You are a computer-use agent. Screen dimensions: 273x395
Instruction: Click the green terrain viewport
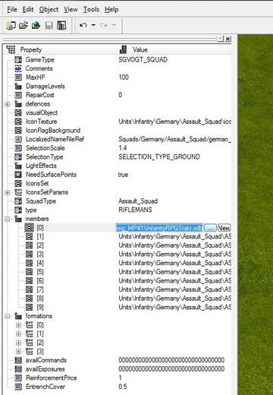(256, 215)
